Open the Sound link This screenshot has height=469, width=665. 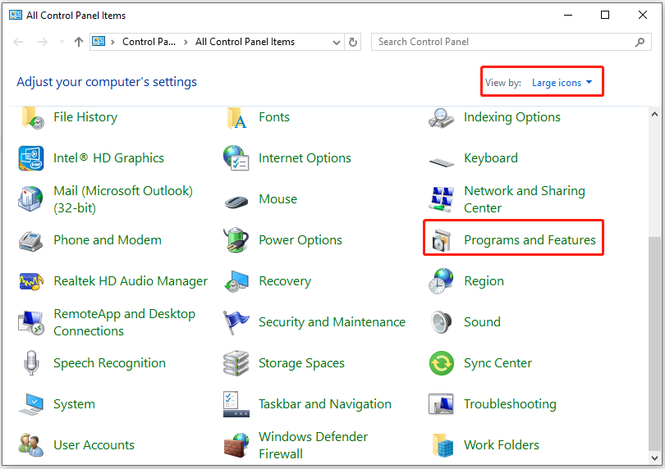point(482,322)
